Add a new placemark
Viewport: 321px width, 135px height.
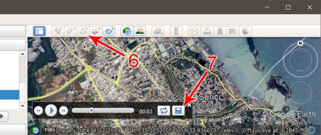[x=58, y=31]
